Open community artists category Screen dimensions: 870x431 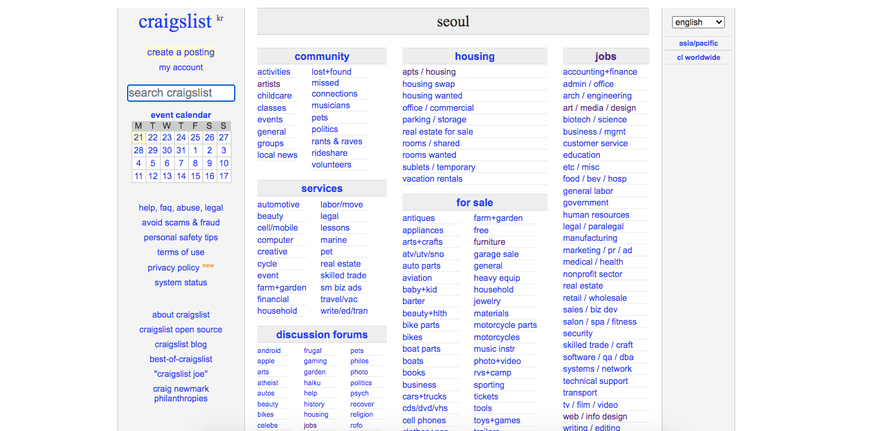[x=269, y=84]
